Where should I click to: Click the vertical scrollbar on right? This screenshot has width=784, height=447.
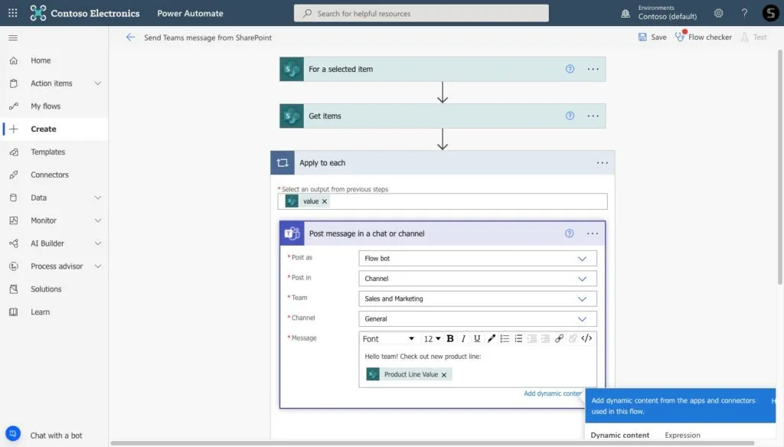pyautogui.click(x=780, y=167)
